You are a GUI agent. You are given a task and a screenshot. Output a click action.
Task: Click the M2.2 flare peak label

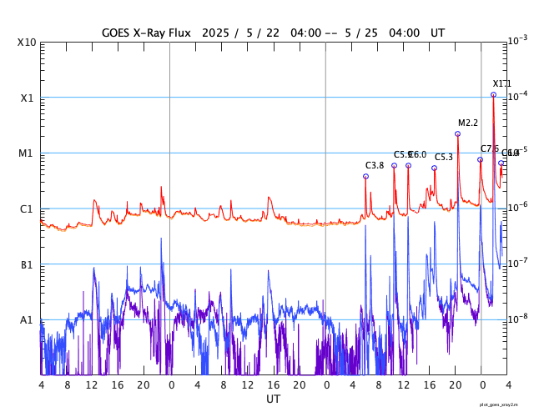pos(468,123)
